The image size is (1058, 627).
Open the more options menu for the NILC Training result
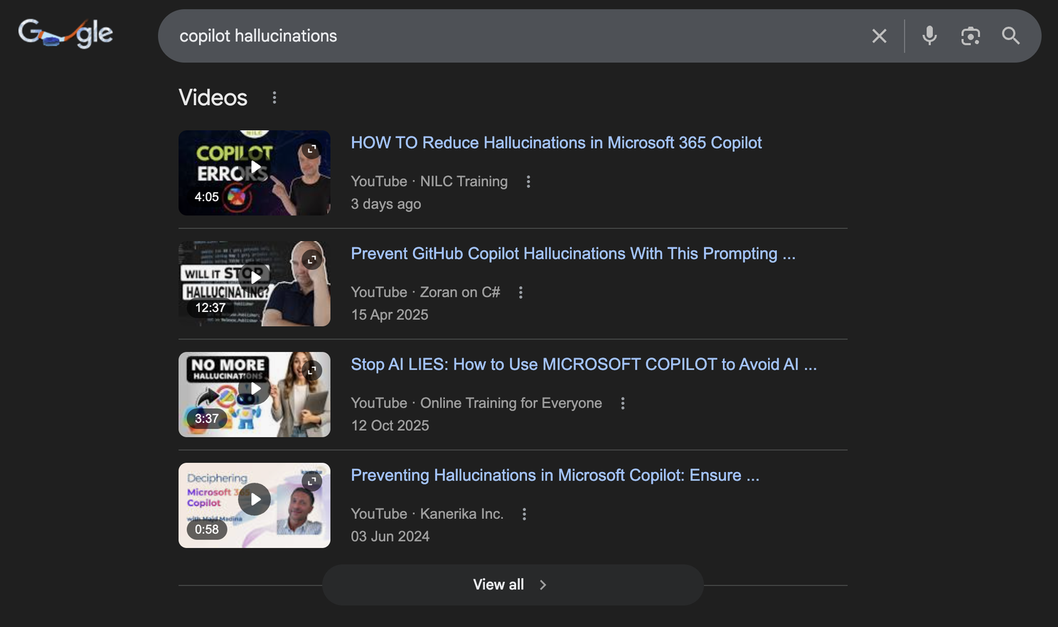tap(528, 181)
